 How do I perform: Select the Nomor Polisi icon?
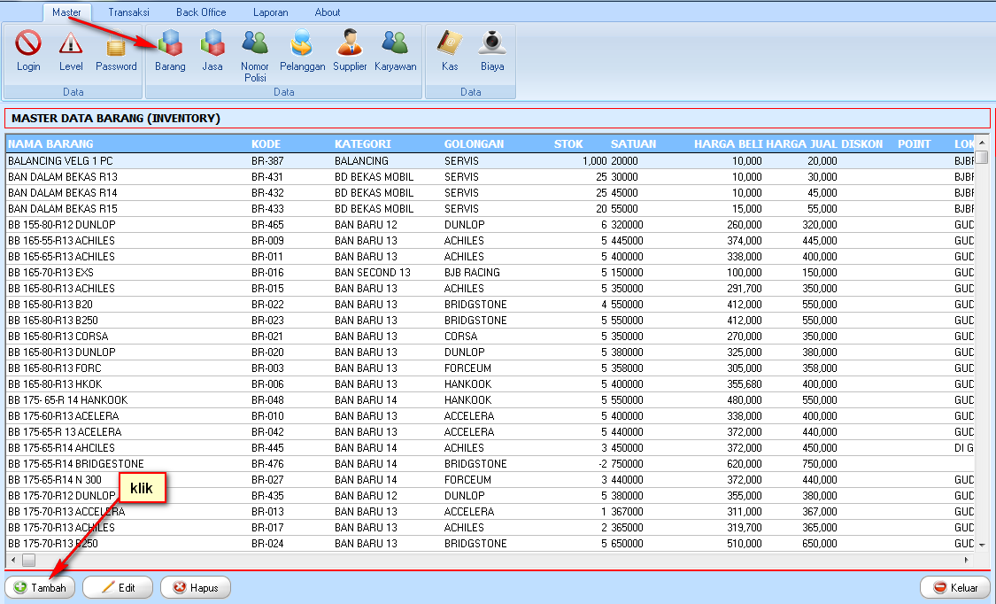[x=254, y=49]
